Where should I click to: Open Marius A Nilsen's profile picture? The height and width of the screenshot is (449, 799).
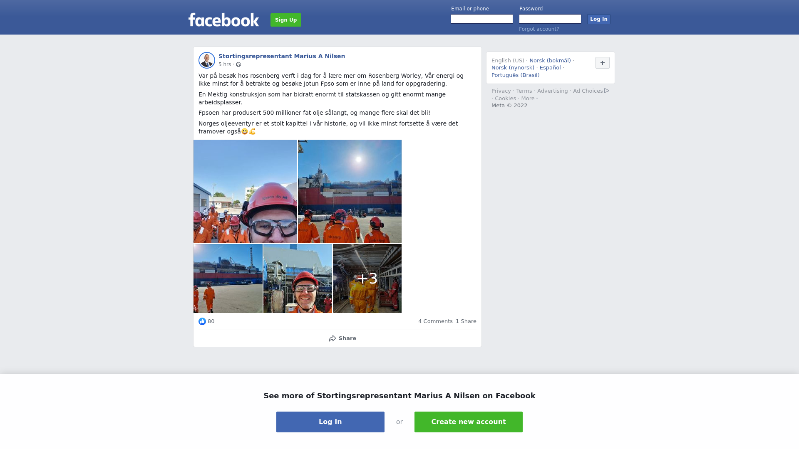pos(207,60)
